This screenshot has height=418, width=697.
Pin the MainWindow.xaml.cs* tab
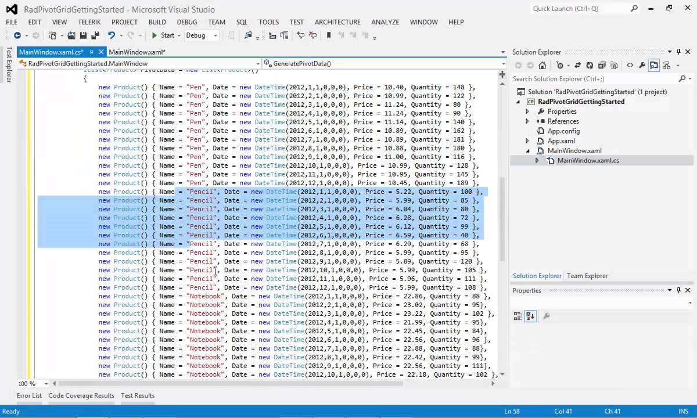click(91, 52)
